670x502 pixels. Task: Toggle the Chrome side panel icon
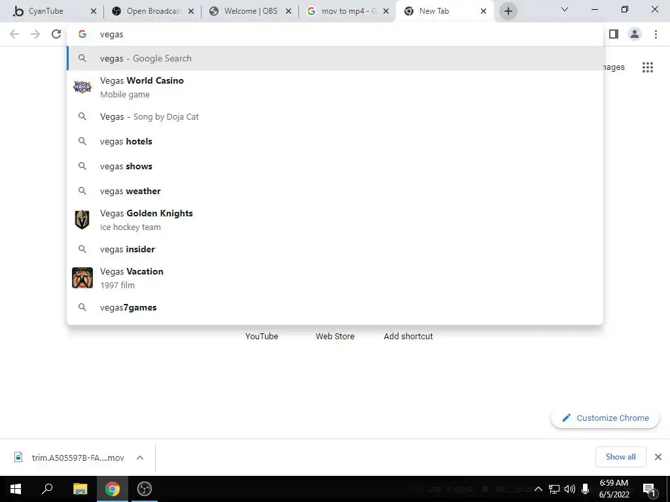pos(614,34)
